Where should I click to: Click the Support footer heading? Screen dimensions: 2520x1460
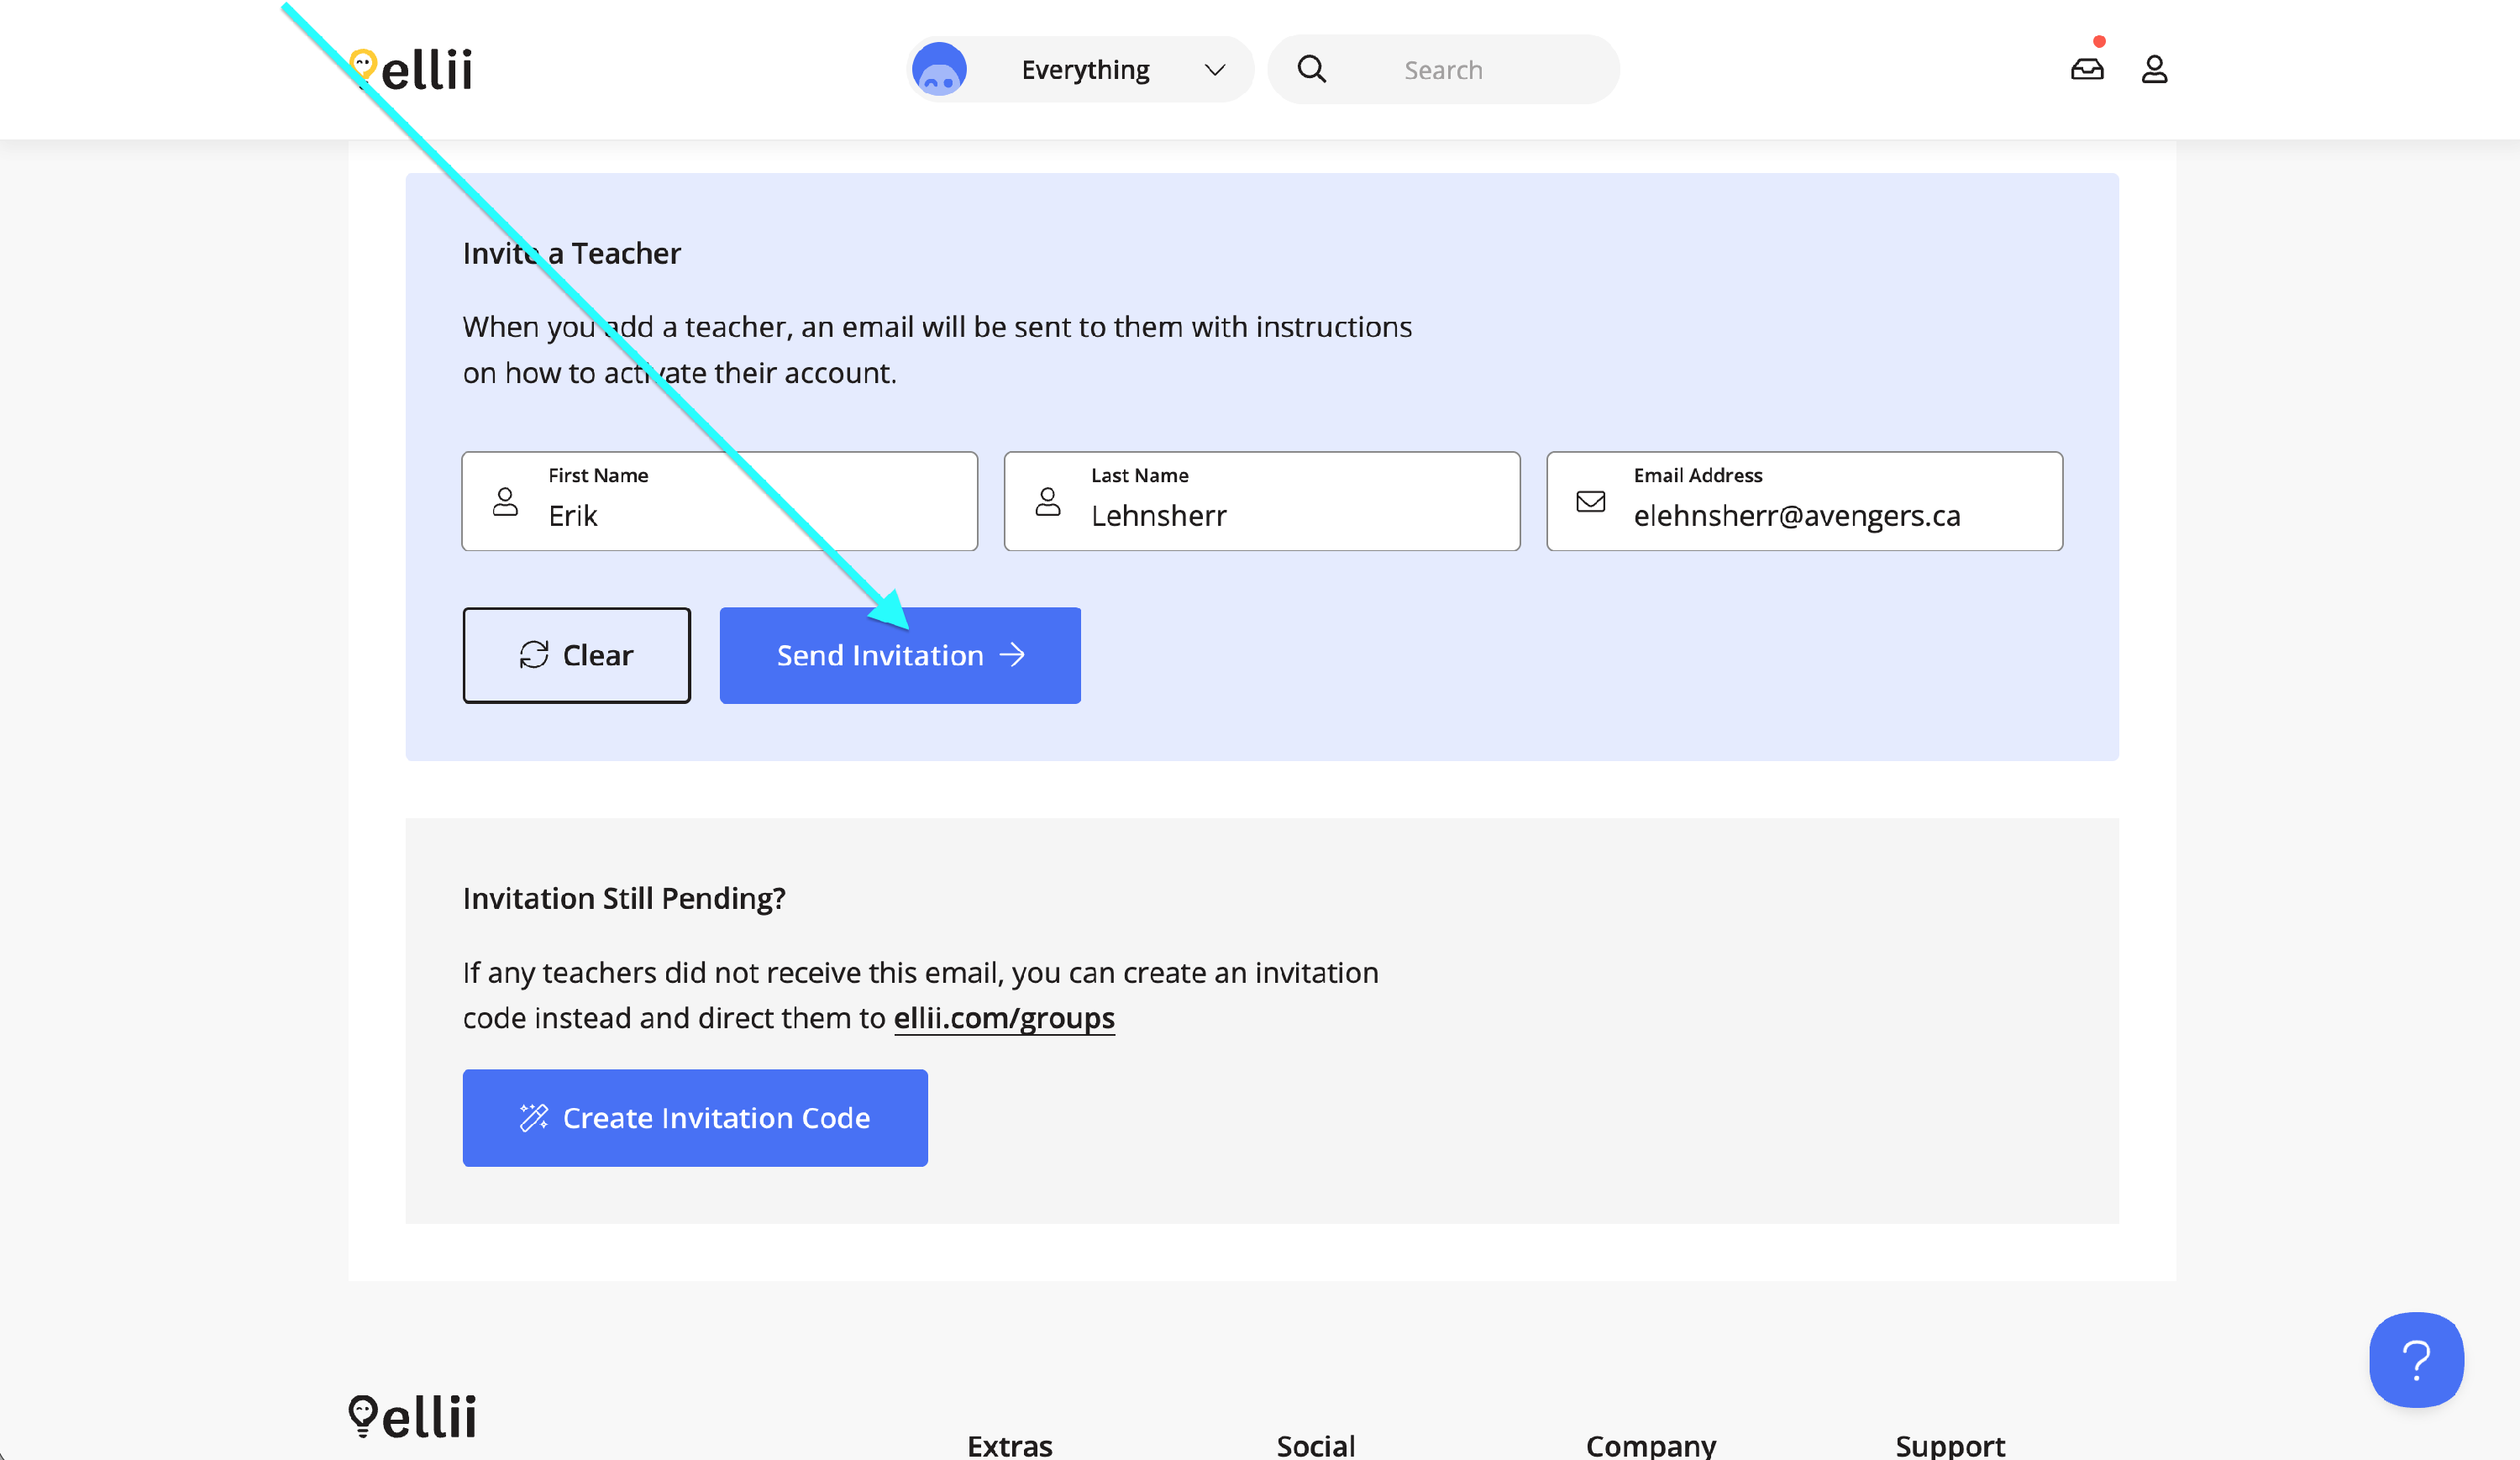[x=1949, y=1444]
